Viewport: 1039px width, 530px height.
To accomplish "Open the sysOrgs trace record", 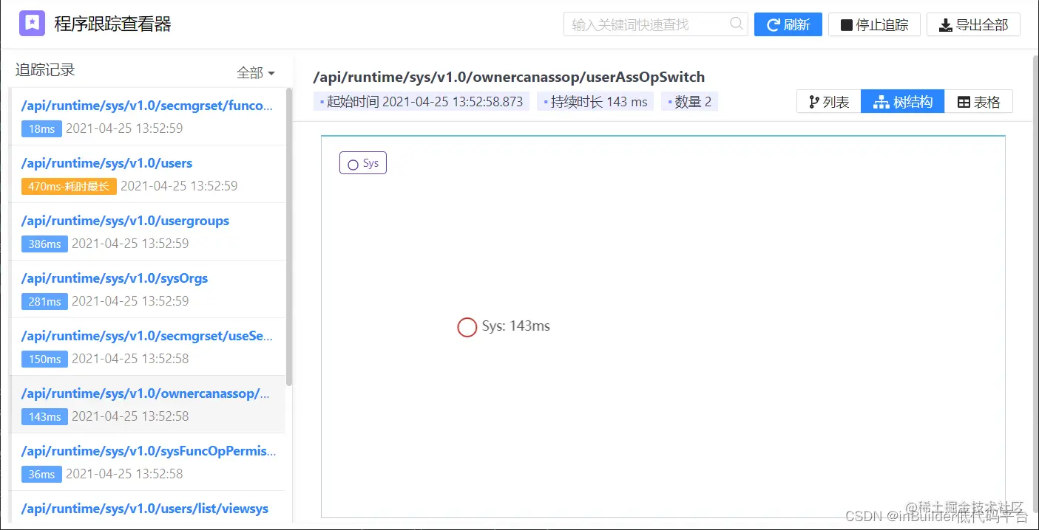I will coord(147,289).
